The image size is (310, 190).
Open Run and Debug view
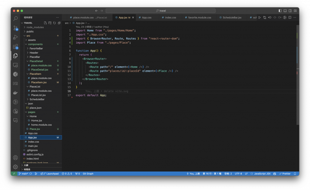pyautogui.click(x=15, y=37)
